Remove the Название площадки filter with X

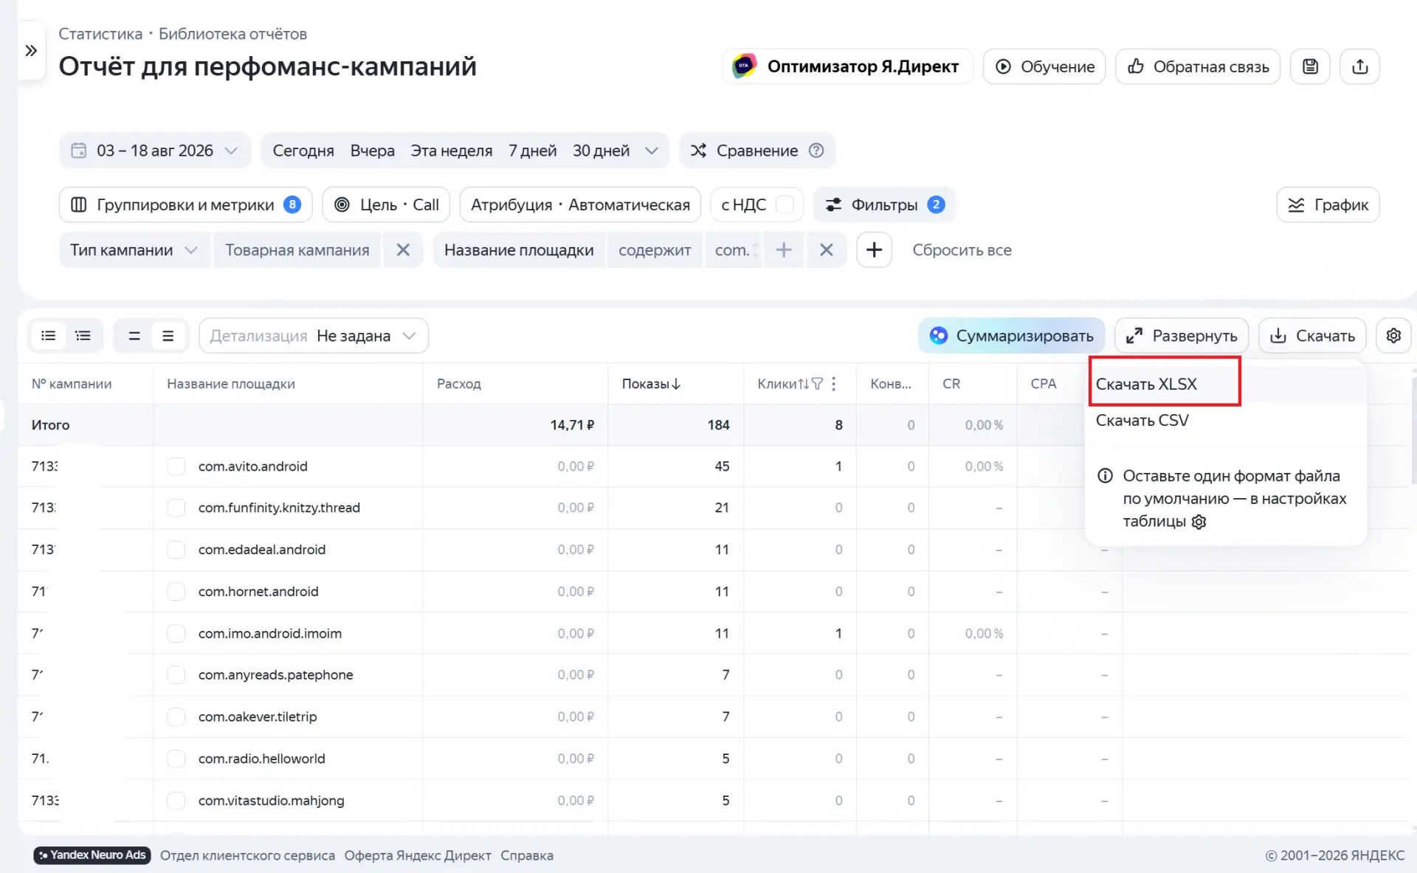tap(827, 250)
